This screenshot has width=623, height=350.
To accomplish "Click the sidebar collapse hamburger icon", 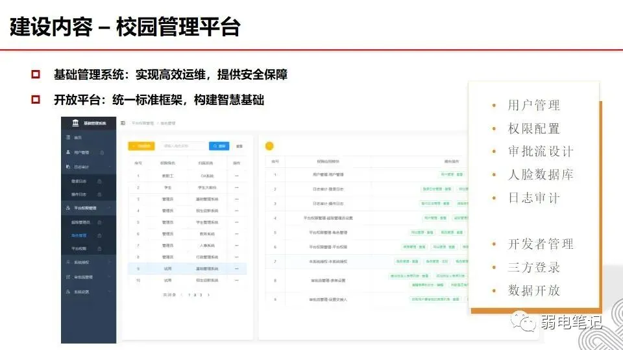I will pyautogui.click(x=123, y=123).
